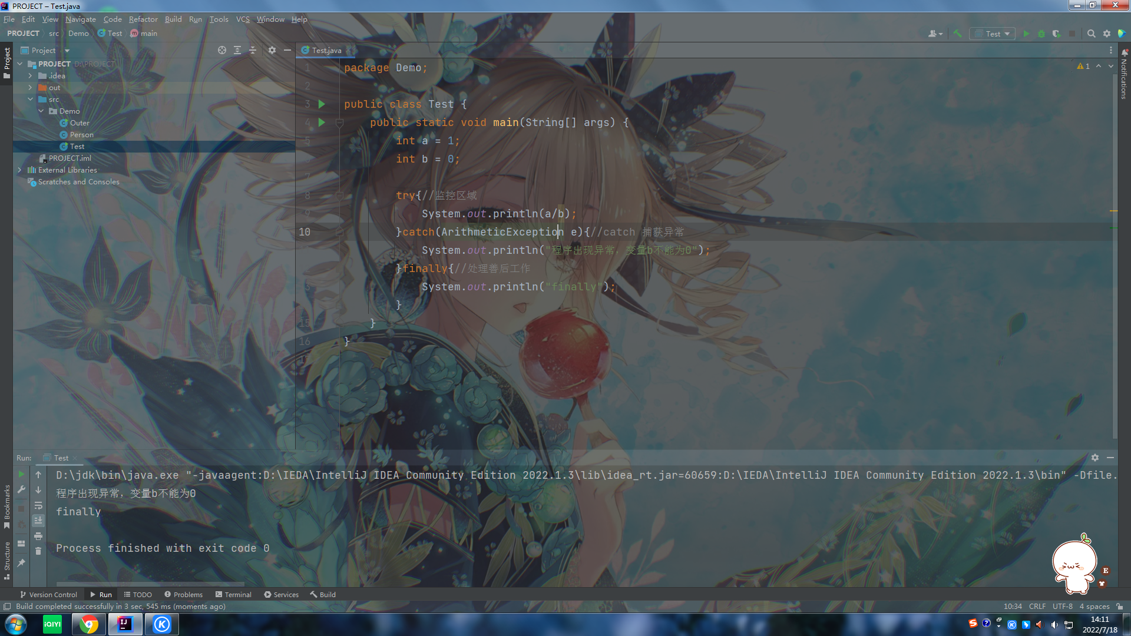The image size is (1131, 636).
Task: Click the Problems tool window button
Action: pos(183,594)
